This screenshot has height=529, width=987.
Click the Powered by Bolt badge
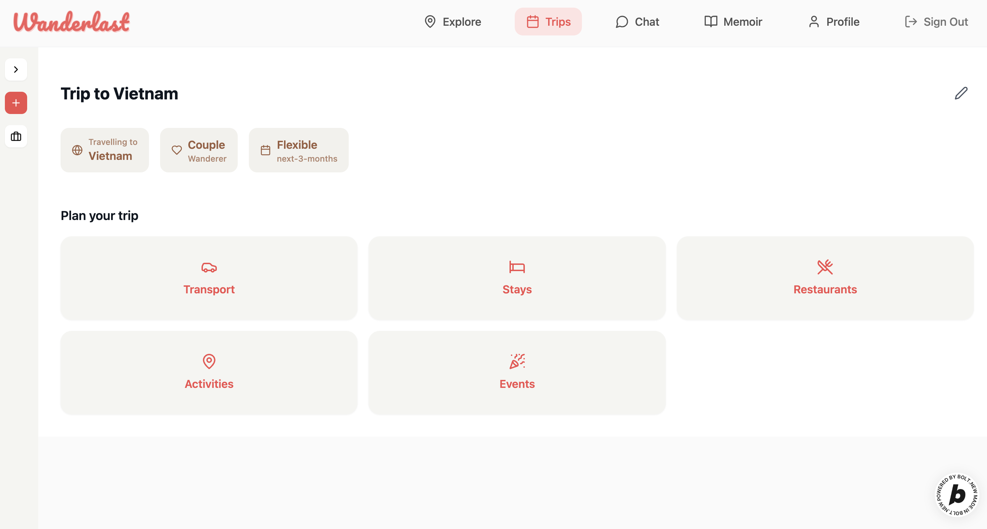pyautogui.click(x=957, y=495)
